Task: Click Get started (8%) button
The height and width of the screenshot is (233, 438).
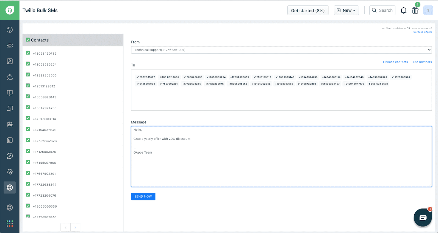Action: point(308,10)
